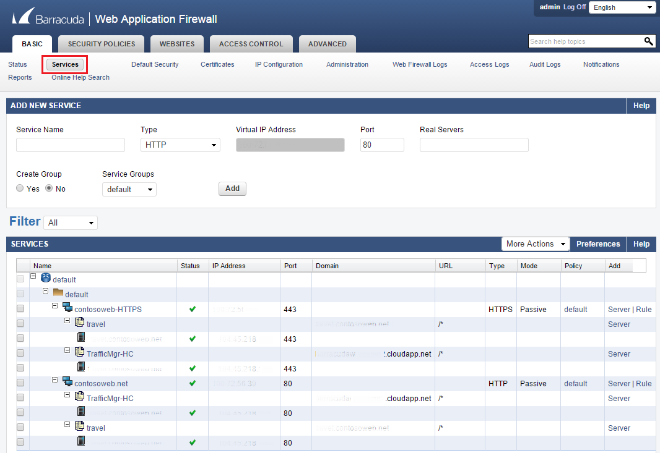Click Rule link for contosoweb-HTTPS
The image size is (660, 453).
[x=643, y=310]
